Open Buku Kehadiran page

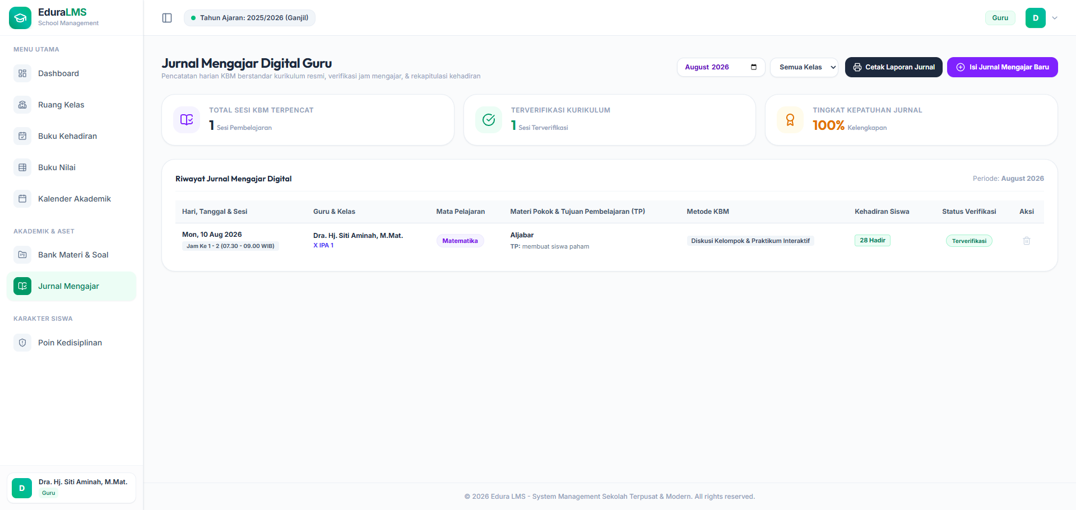click(72, 136)
